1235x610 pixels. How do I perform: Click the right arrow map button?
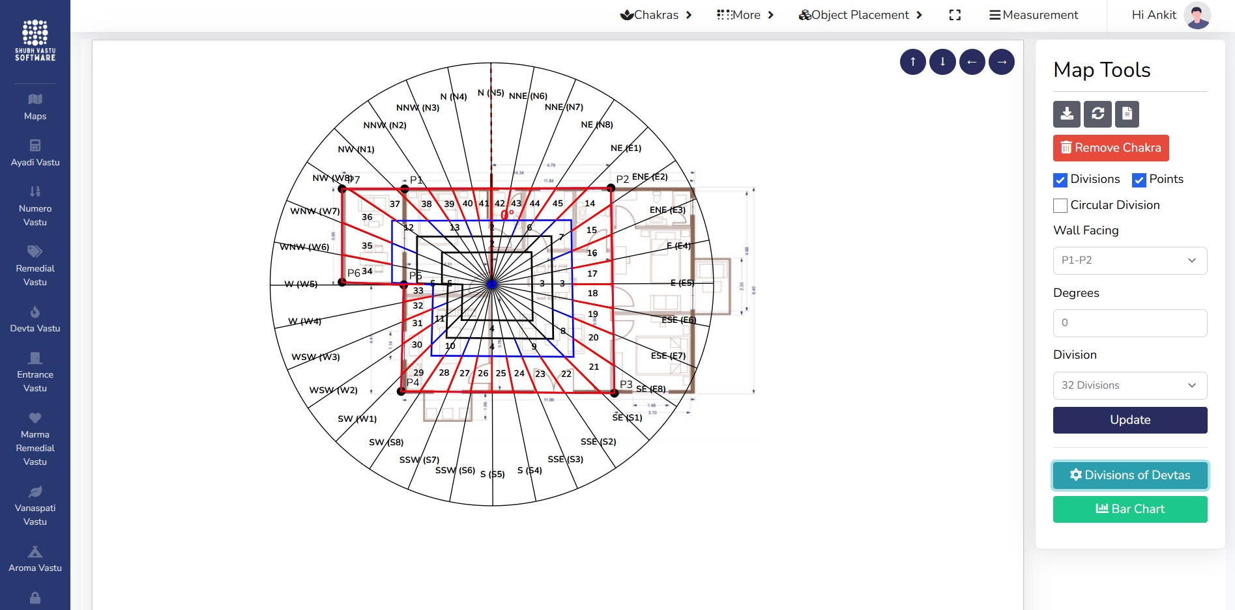pyautogui.click(x=1001, y=62)
